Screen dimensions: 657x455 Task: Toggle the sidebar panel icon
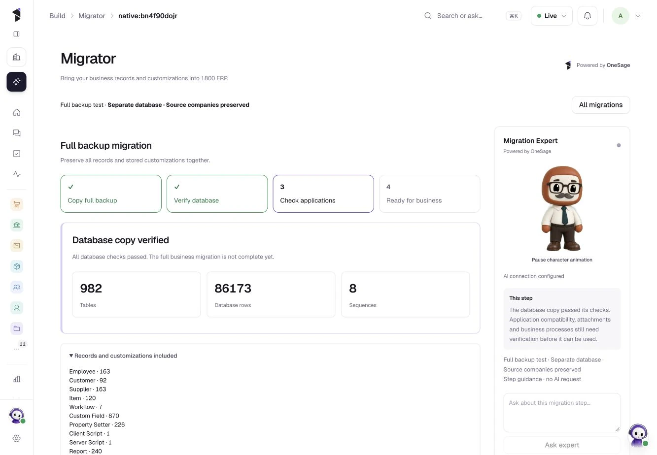click(16, 34)
